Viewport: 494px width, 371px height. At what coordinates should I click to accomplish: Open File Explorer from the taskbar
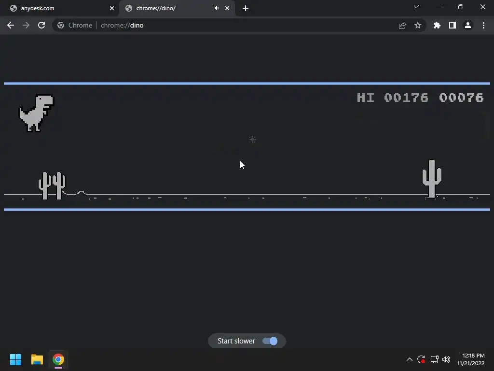click(x=37, y=359)
